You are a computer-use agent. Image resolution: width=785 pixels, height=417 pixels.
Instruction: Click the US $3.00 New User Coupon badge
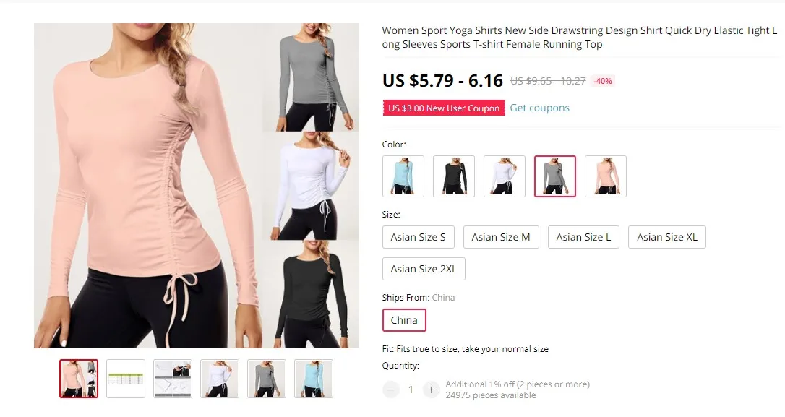pos(444,108)
